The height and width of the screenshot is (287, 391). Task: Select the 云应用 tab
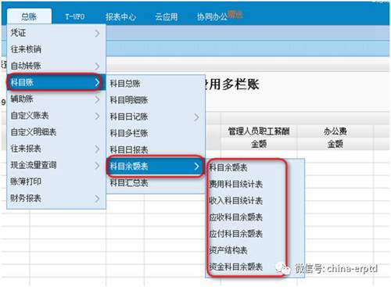(x=167, y=17)
